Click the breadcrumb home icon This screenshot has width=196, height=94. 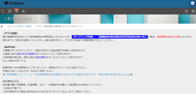2,26
